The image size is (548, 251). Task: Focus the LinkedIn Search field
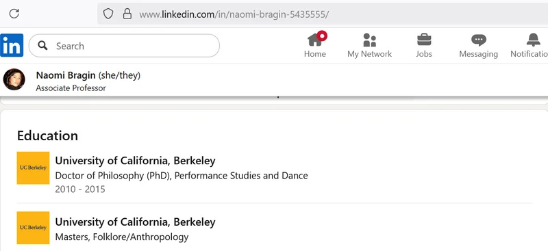124,46
